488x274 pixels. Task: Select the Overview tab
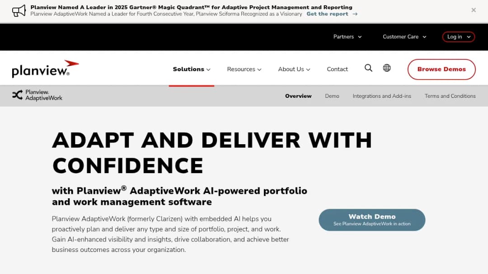(x=298, y=96)
